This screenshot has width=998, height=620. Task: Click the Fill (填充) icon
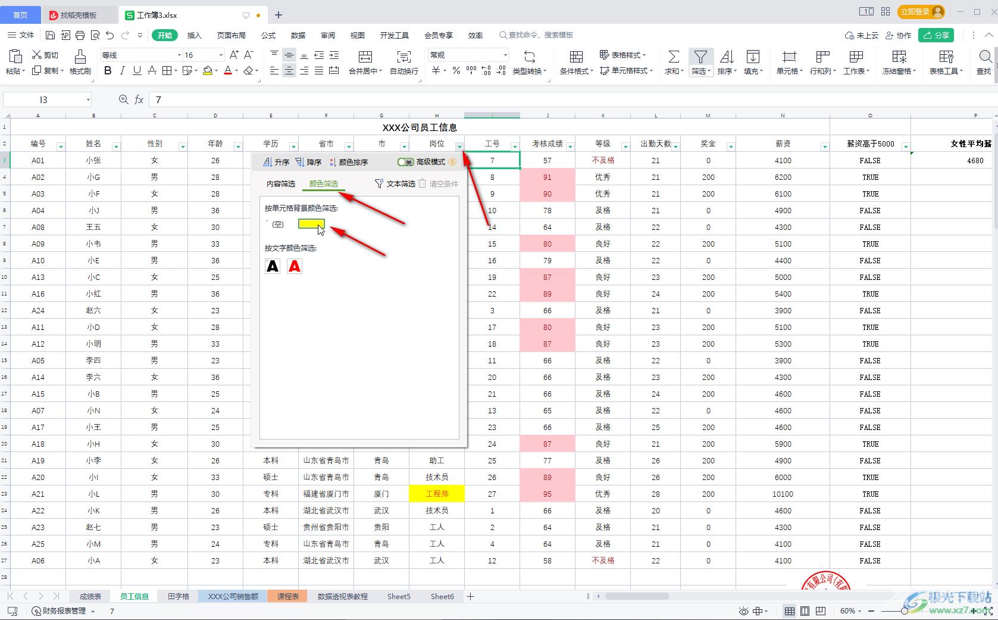753,57
